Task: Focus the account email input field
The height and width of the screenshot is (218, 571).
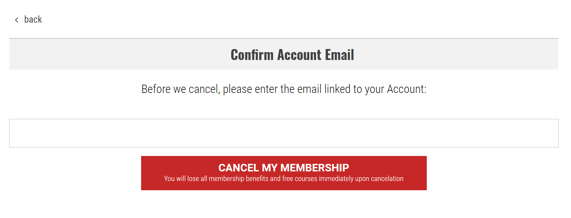Action: (x=284, y=133)
